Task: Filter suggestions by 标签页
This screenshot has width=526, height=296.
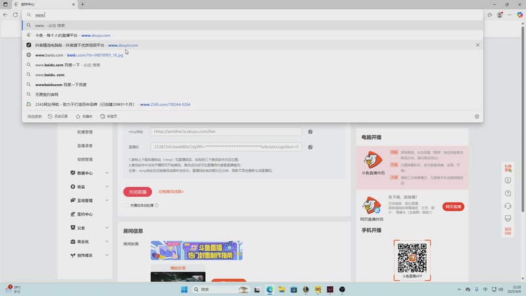Action: [x=108, y=116]
